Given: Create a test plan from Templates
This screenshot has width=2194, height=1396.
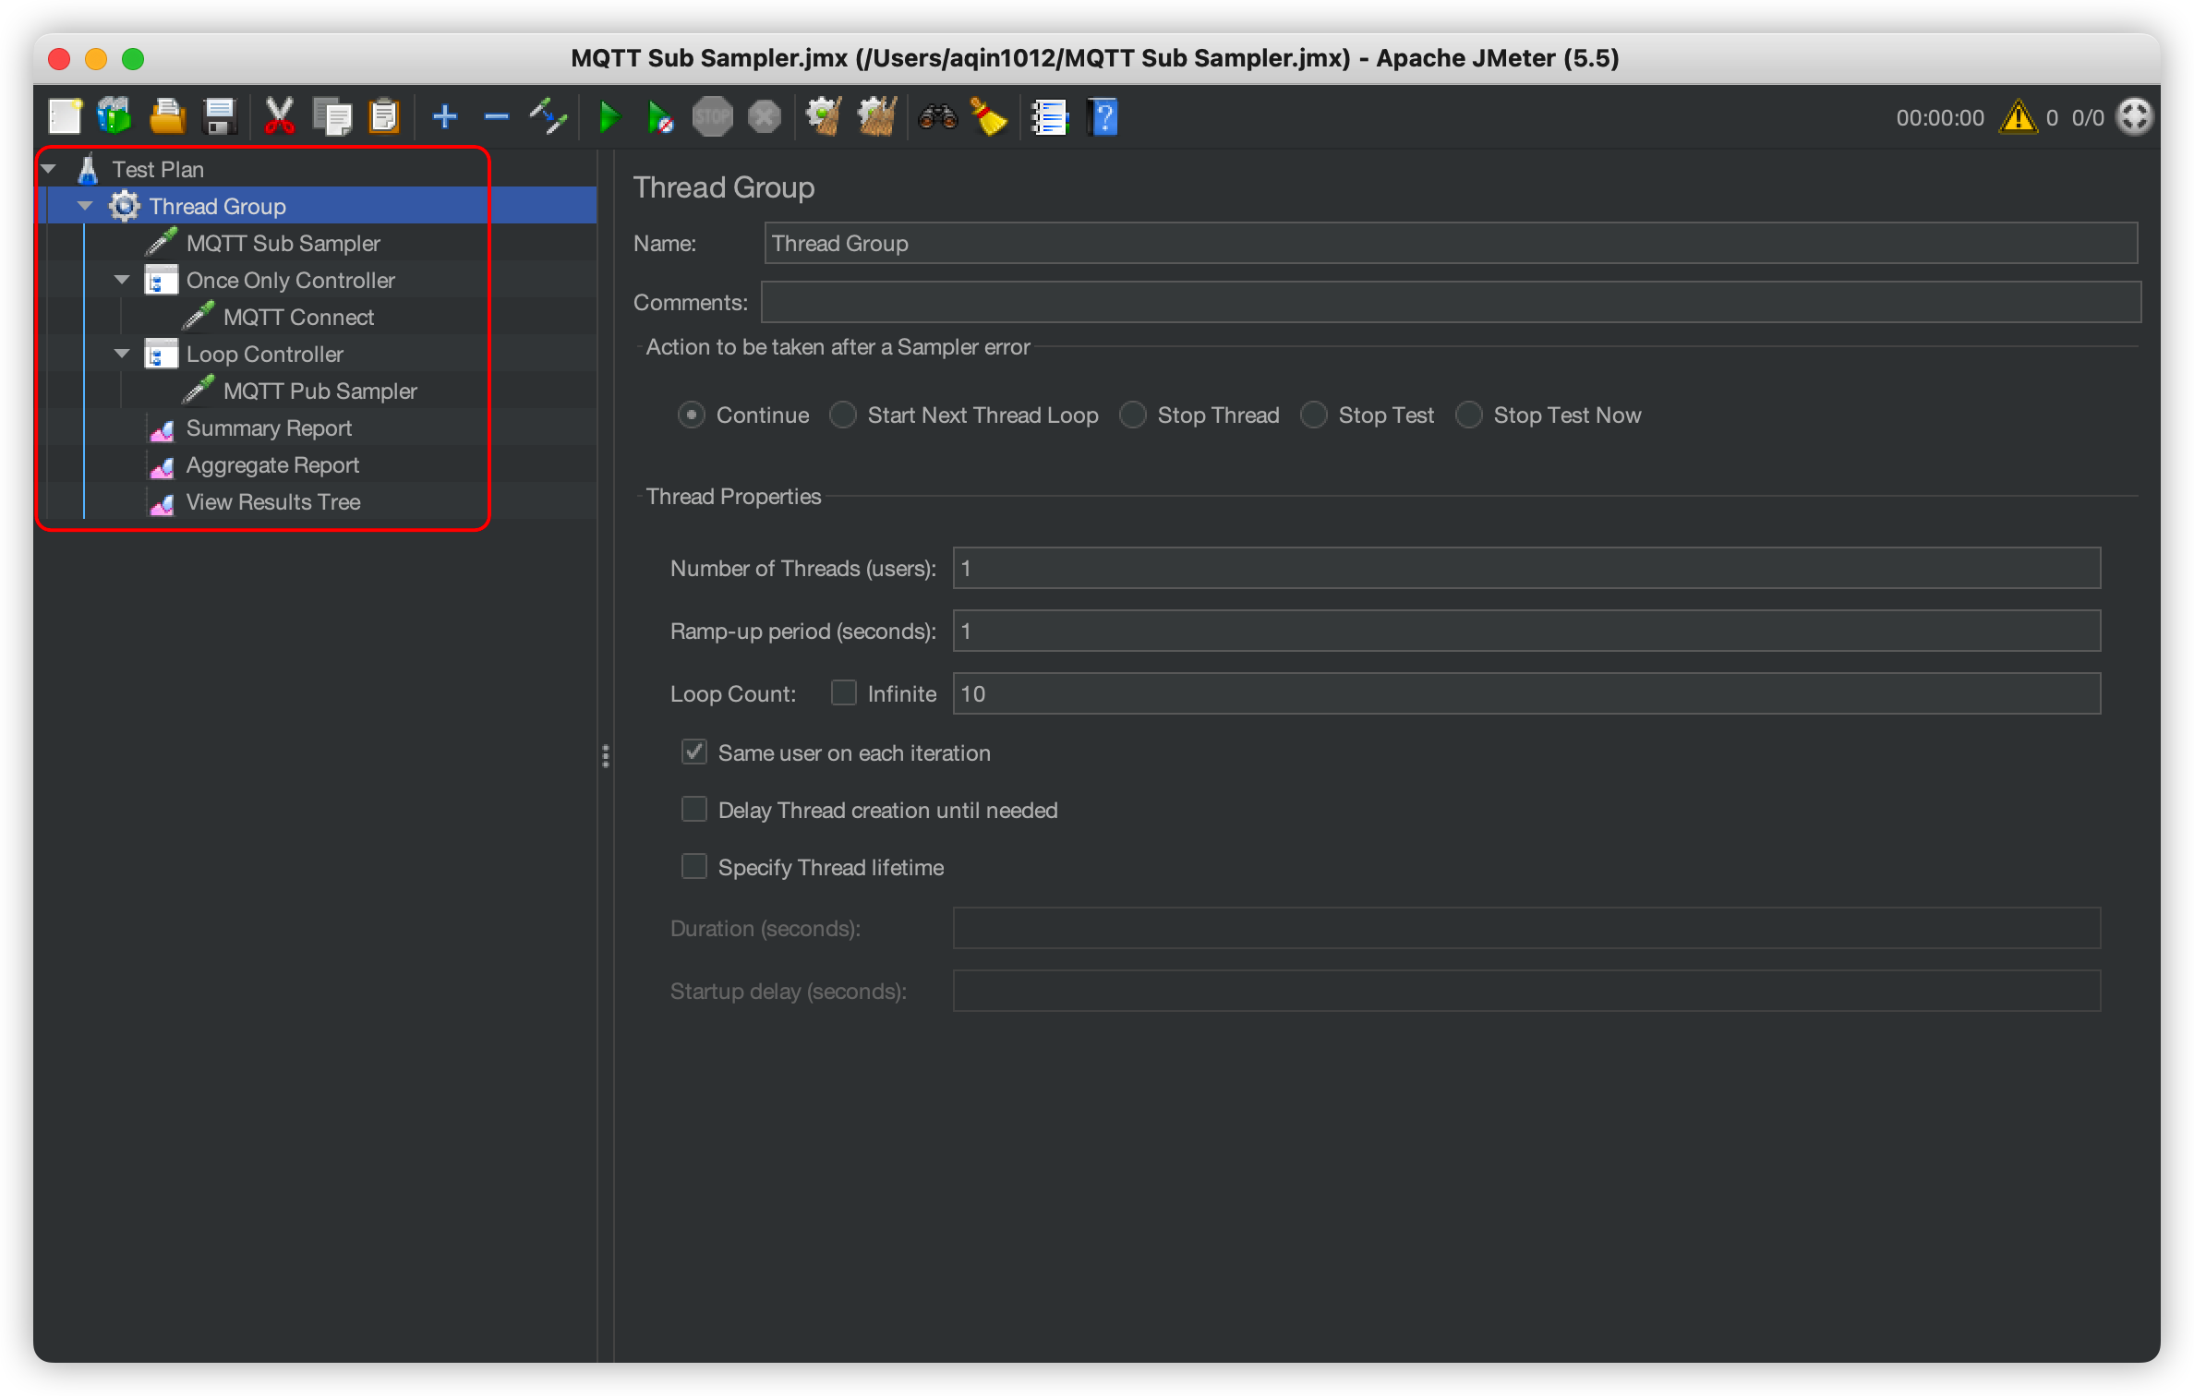Looking at the screenshot, I should coord(114,116).
